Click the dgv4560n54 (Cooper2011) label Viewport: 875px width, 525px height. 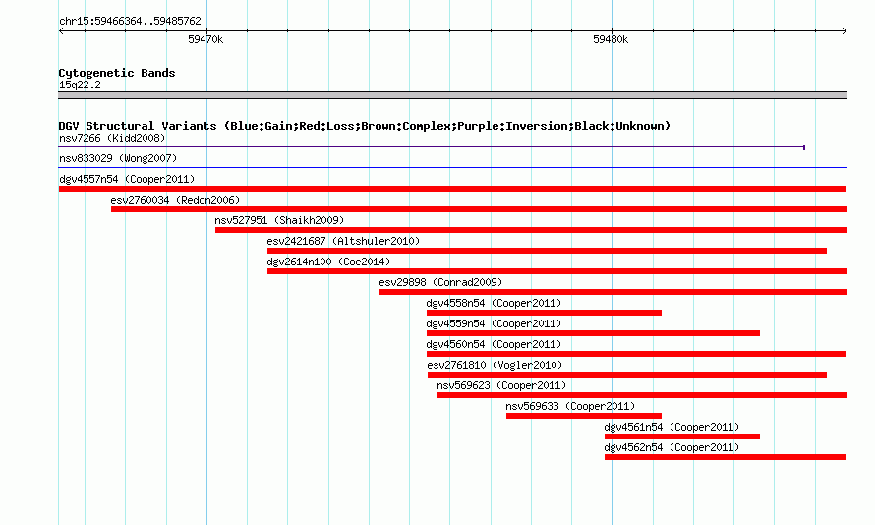click(494, 344)
